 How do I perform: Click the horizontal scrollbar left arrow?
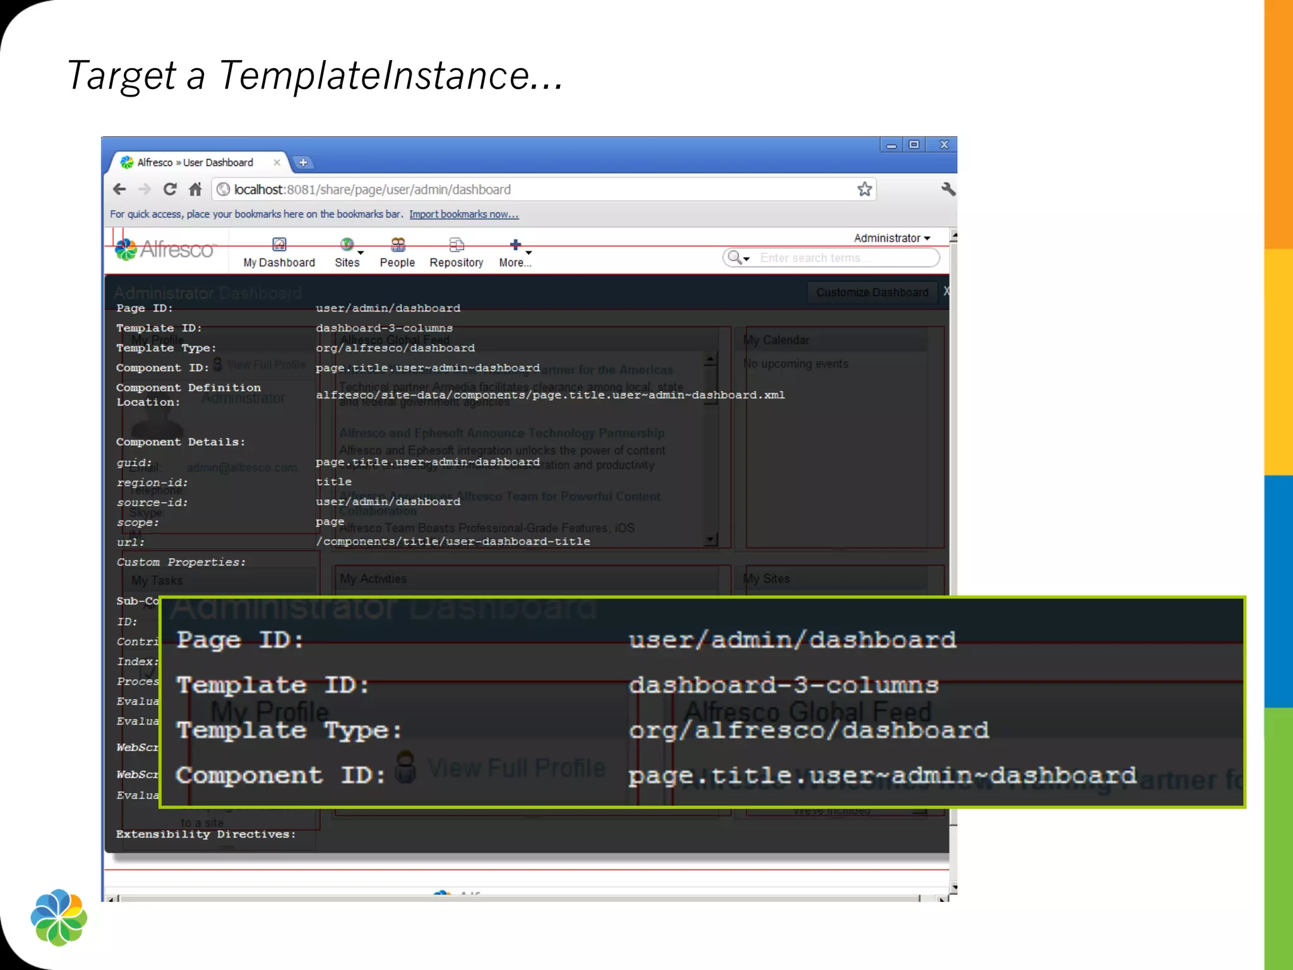[x=111, y=899]
